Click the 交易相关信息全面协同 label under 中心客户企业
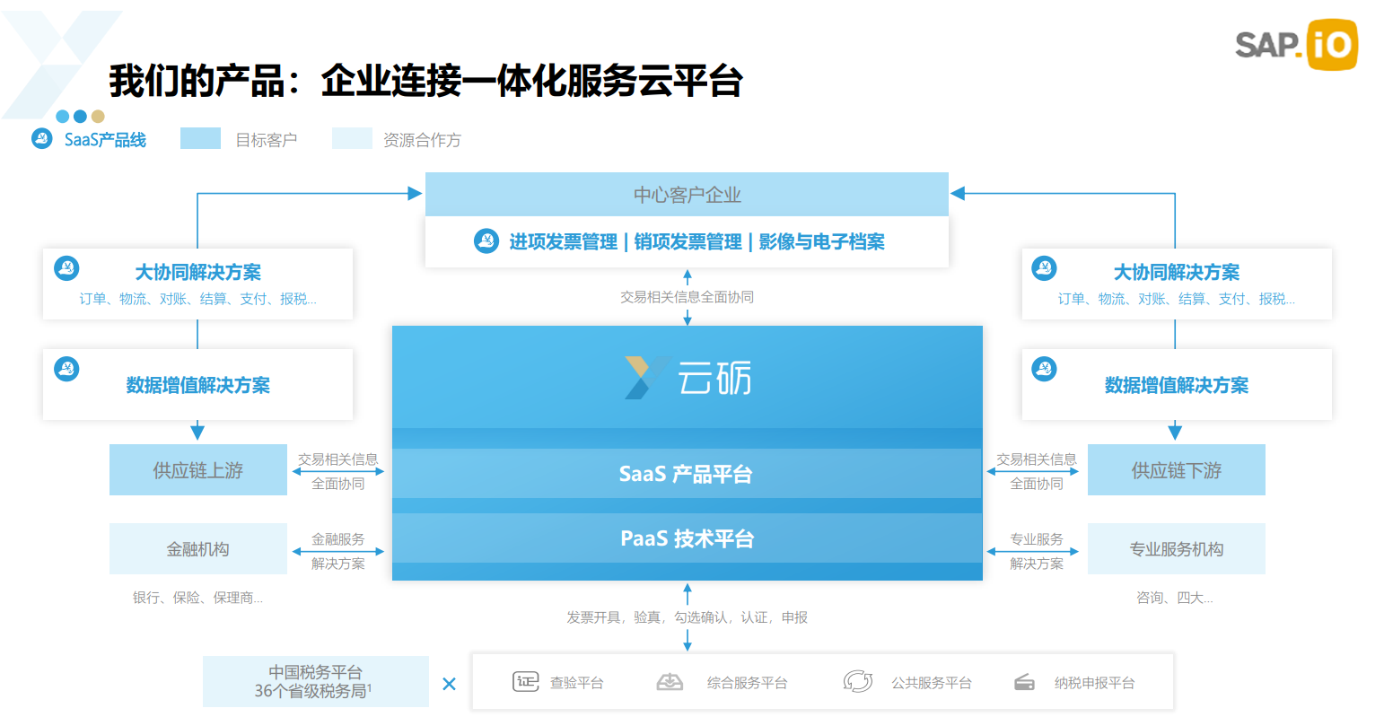 tap(688, 297)
